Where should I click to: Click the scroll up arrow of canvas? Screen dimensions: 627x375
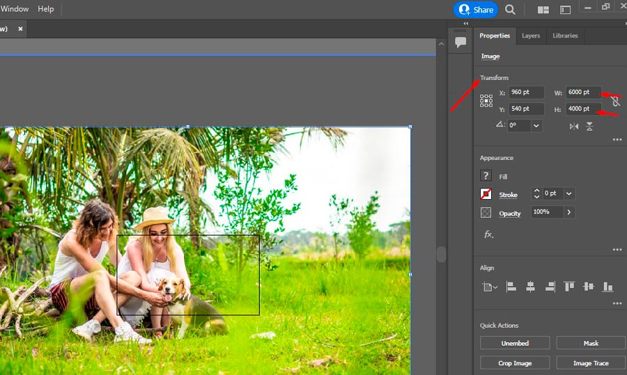(x=441, y=45)
